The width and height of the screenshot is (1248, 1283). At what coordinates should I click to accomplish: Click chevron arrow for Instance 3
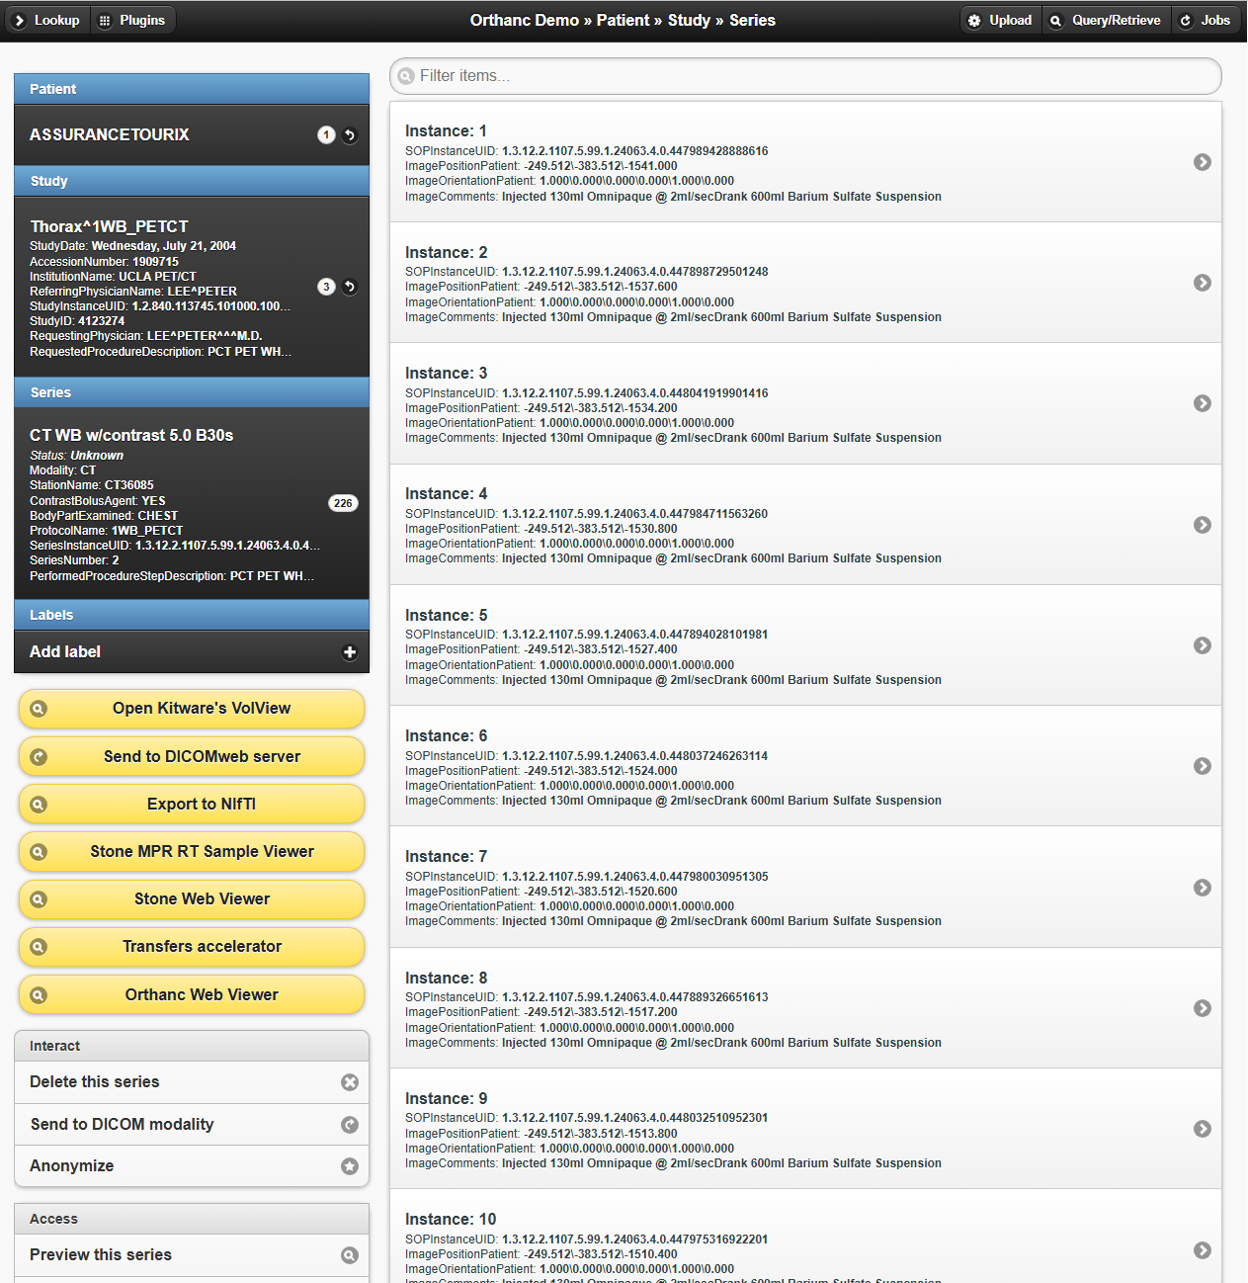tap(1203, 403)
